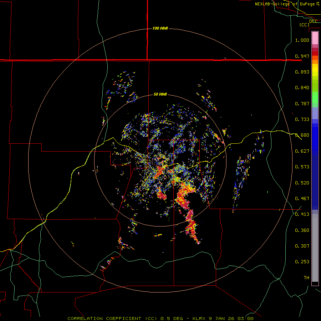This screenshot has width=321, height=321.
Task: Pick the gray segment of the color bar
Action: (x=315, y=248)
